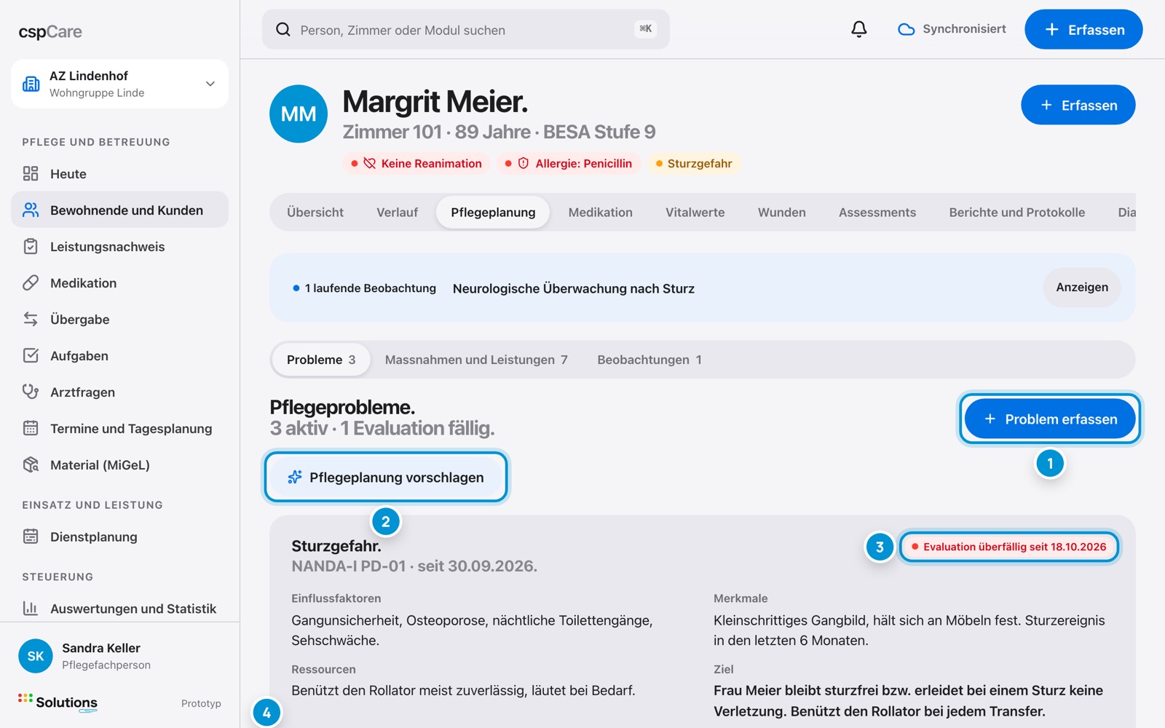Click the Termine und Tagesplanung calendar icon
1165x728 pixels.
coord(31,428)
